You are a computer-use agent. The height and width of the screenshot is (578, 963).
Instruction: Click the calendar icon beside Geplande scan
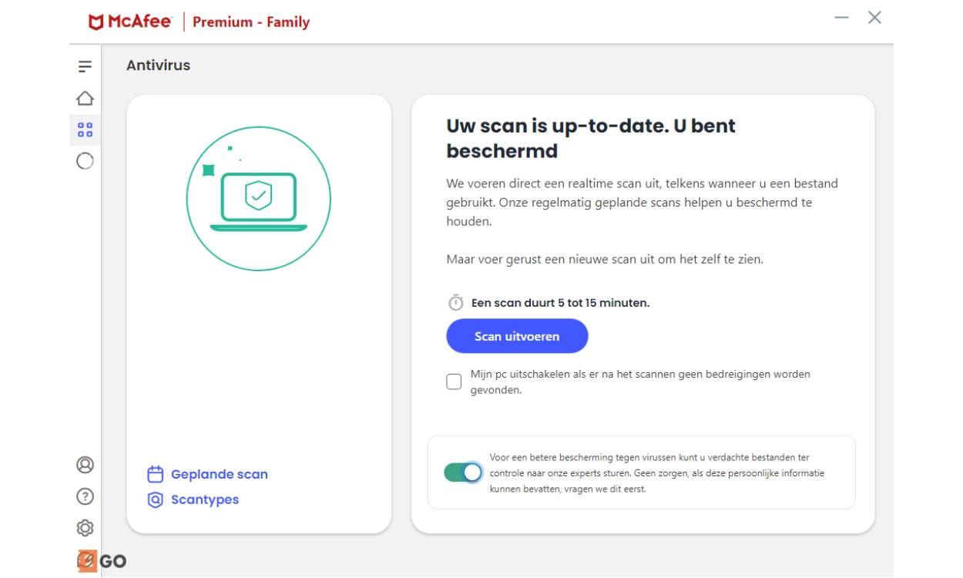[x=156, y=474]
